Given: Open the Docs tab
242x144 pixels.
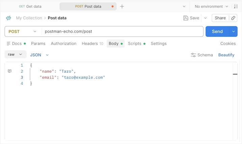Looking at the screenshot, I should click(16, 44).
